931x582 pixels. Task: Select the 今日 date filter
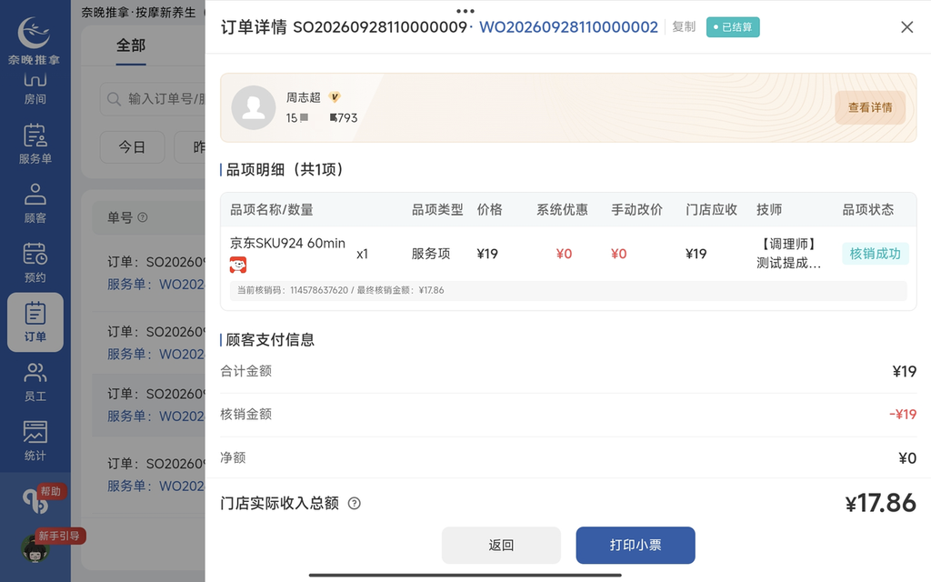[x=132, y=147]
